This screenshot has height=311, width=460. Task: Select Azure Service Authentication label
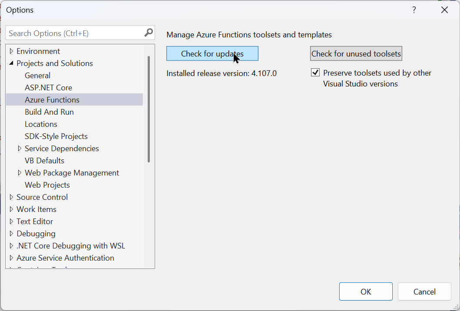tap(66, 258)
